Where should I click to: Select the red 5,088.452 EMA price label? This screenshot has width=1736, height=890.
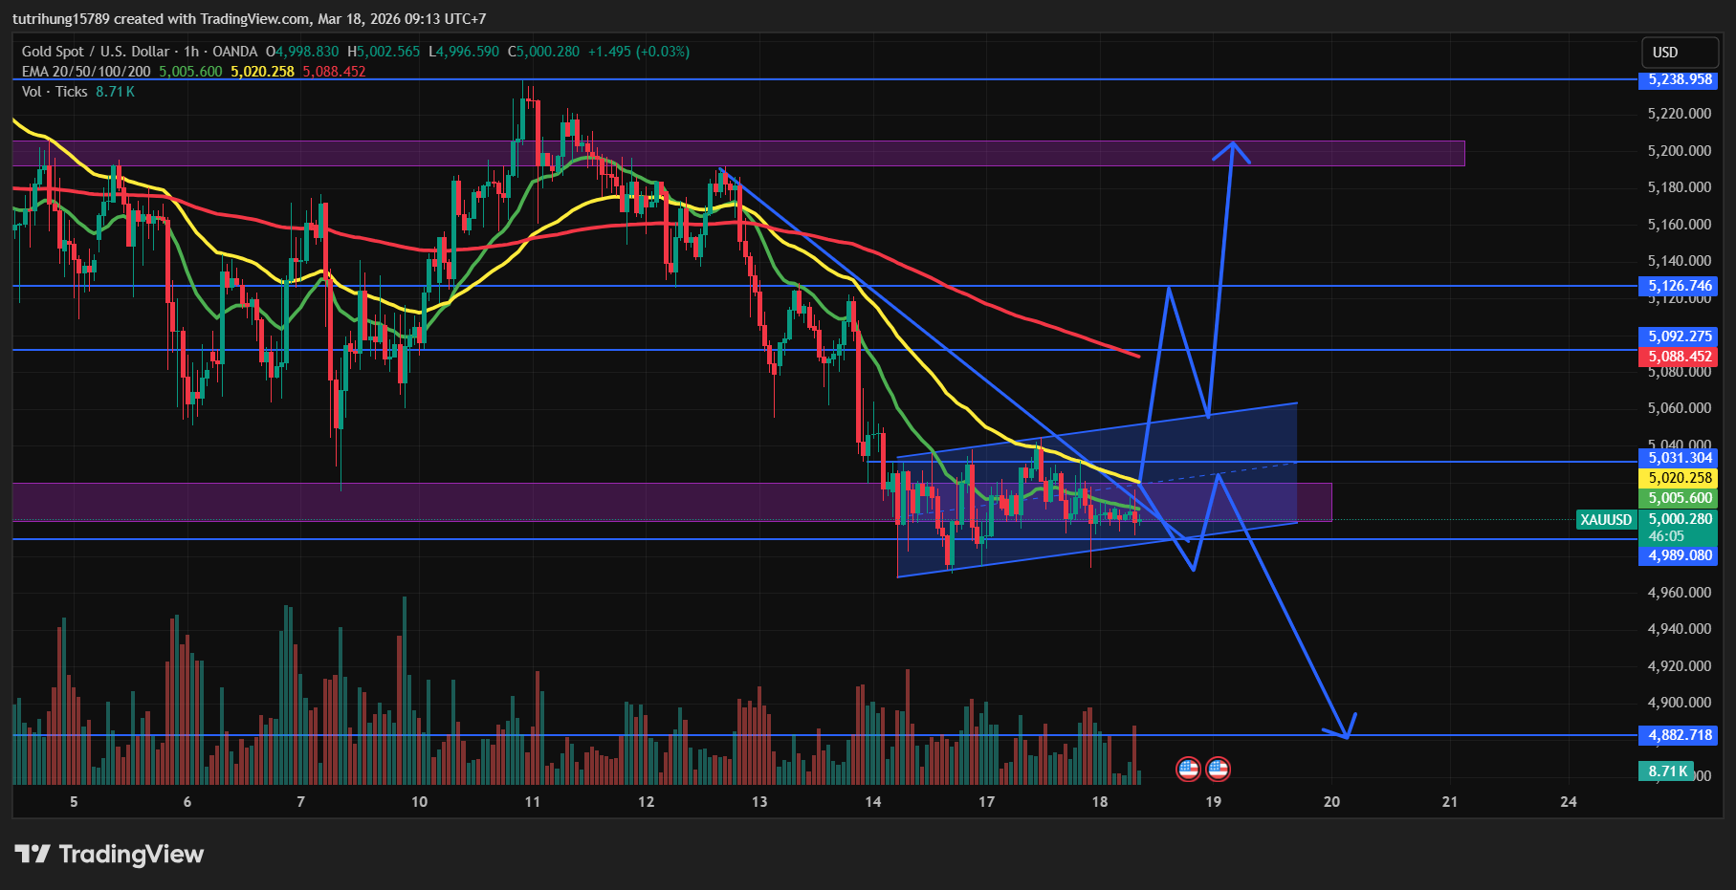pyautogui.click(x=1680, y=357)
